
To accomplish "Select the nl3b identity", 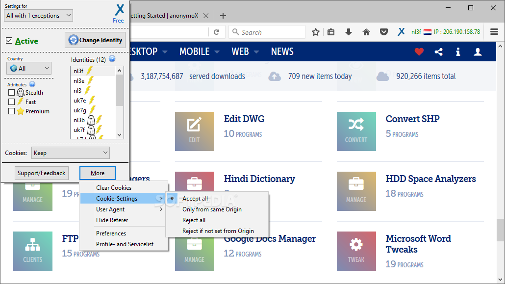I will 93,120.
